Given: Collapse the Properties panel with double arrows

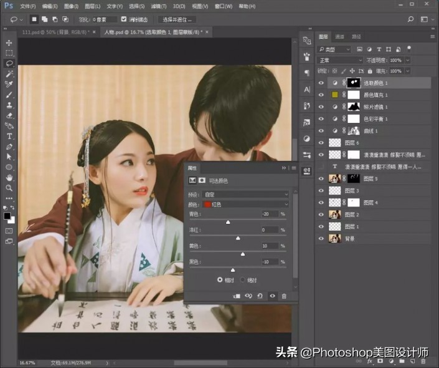Looking at the screenshot, I should 284,168.
